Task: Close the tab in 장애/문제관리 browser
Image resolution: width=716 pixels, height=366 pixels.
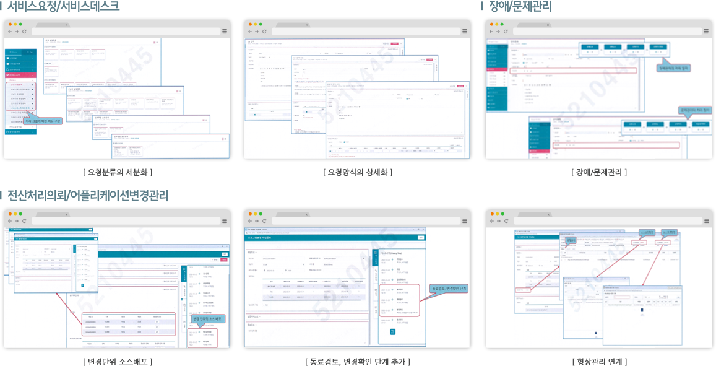Action: pyautogui.click(x=550, y=25)
